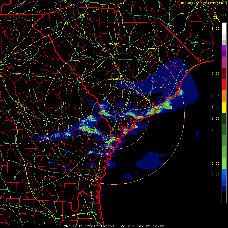This screenshot has height=228, width=228.
Task: Select the '2.50' legend value
Action: coord(216,73)
